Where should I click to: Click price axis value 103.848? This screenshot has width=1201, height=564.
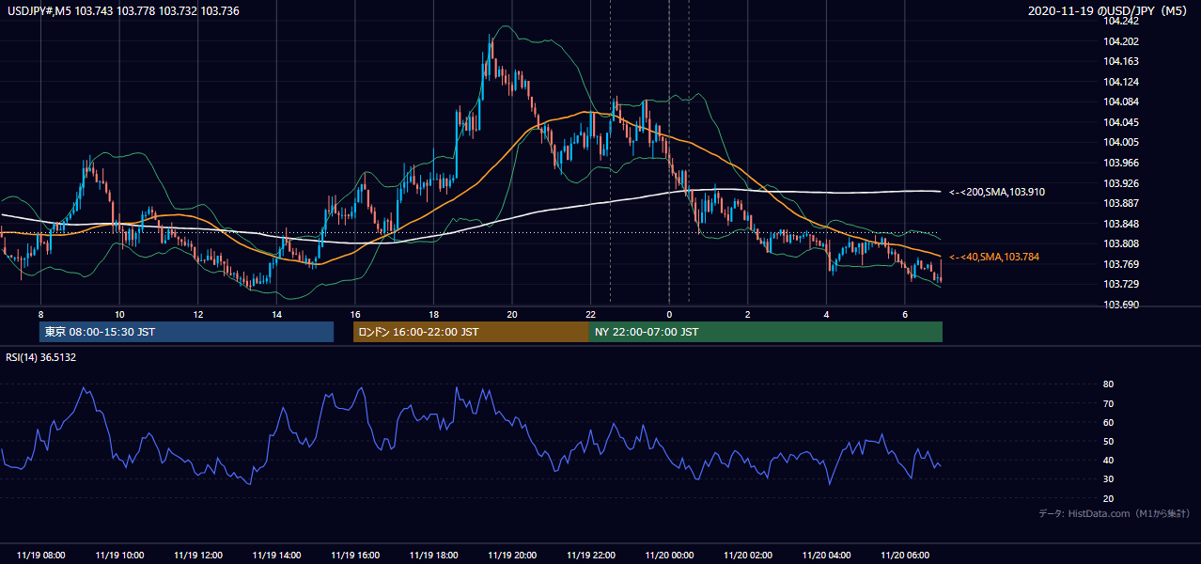[1121, 224]
